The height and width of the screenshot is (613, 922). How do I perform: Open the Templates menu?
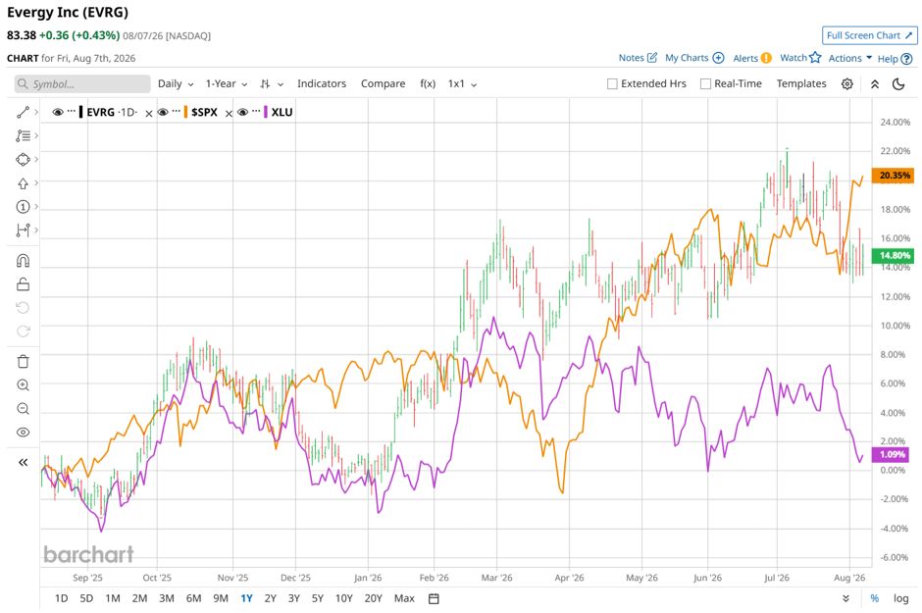click(x=801, y=83)
